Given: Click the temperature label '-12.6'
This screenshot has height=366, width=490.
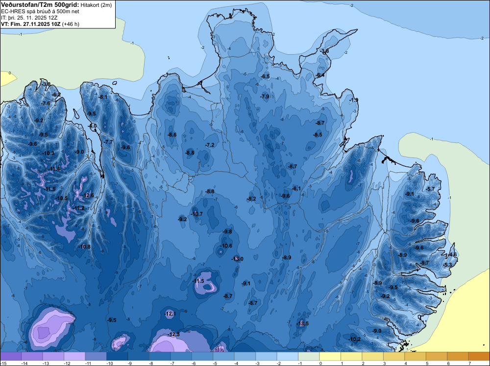Looking at the screenshot, I should [x=88, y=196].
